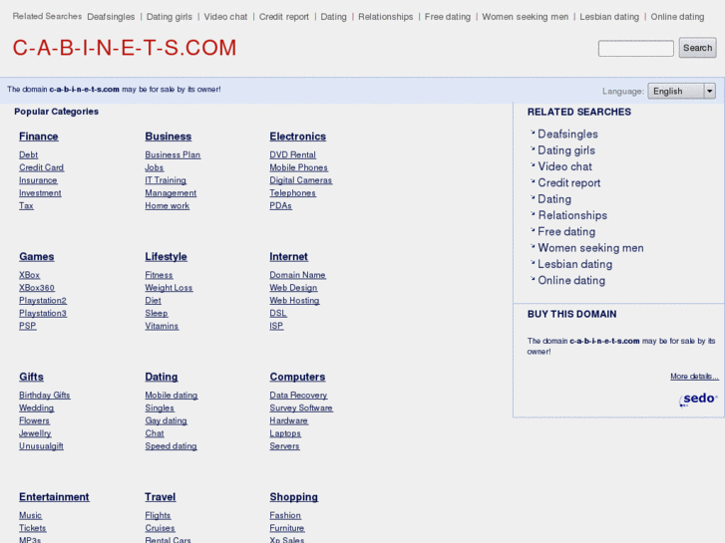Click the sedo logo

(x=698, y=400)
